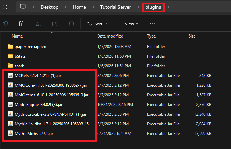Sort by the Size column header

[x=192, y=36]
